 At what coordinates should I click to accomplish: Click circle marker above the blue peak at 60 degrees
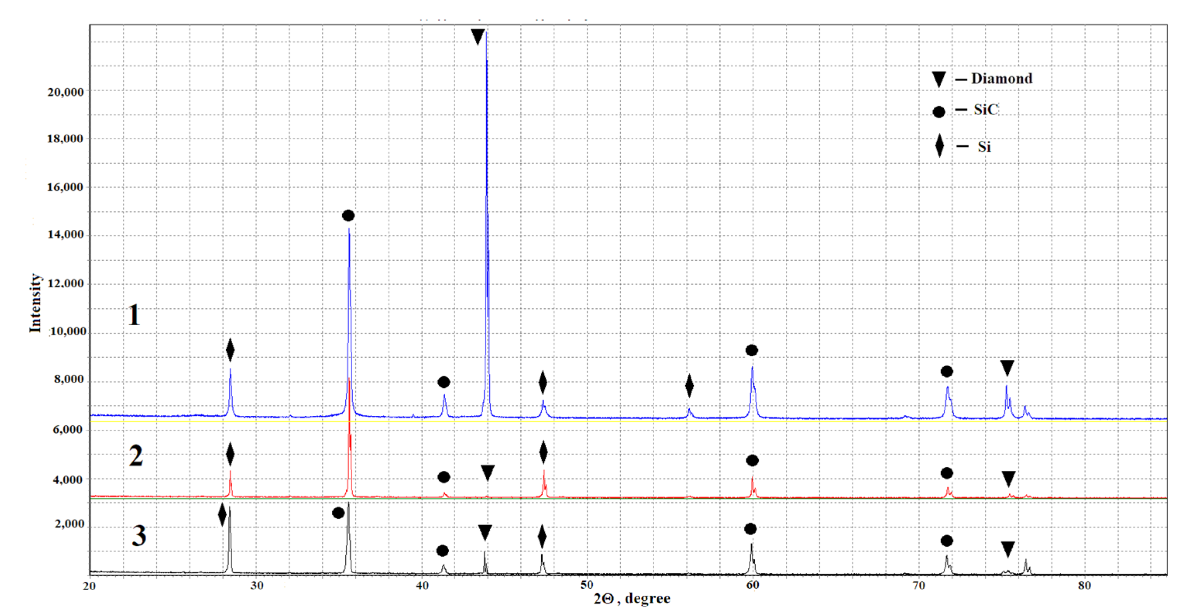point(751,350)
